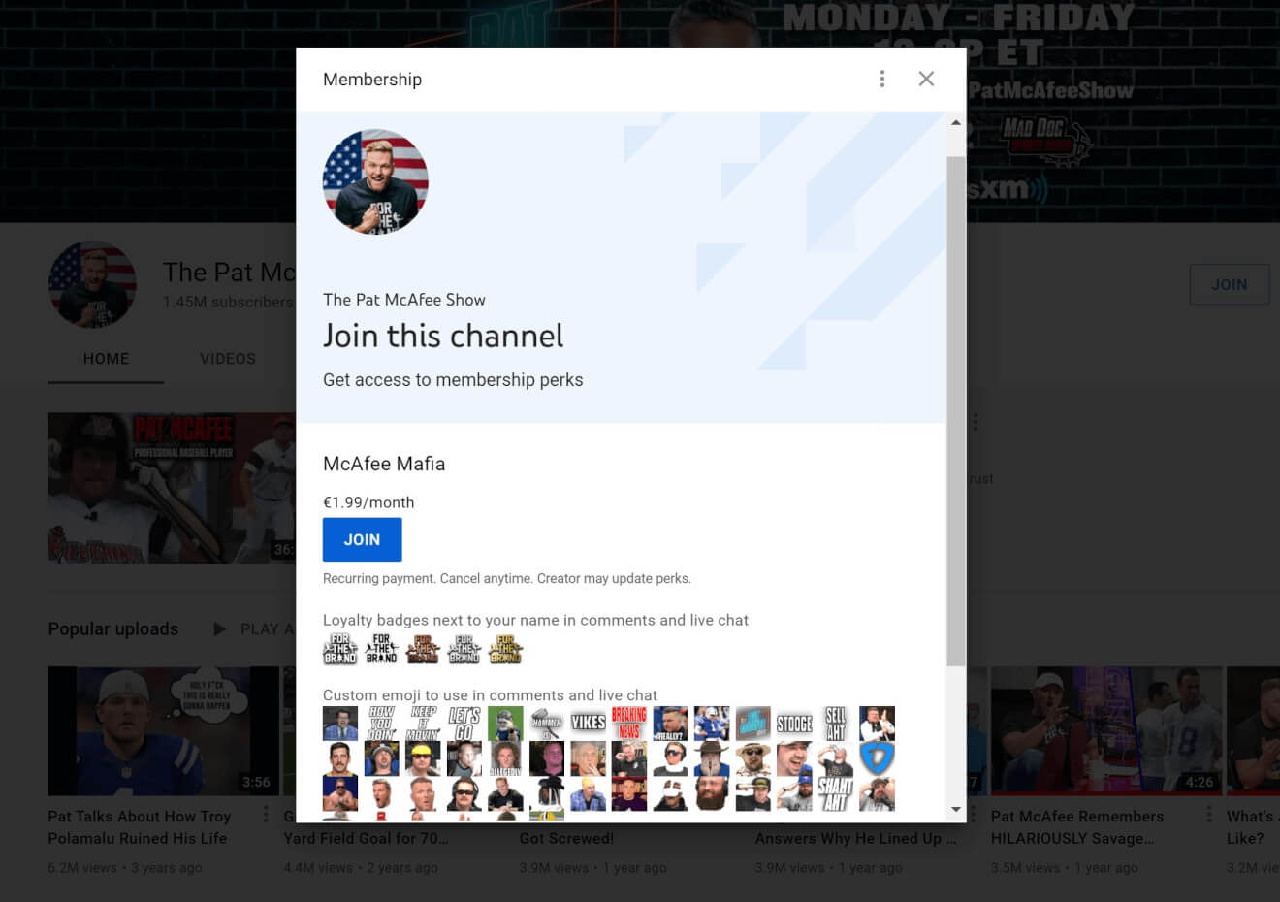Select the HAMMER emoji
Image resolution: width=1280 pixels, height=902 pixels.
coord(546,724)
